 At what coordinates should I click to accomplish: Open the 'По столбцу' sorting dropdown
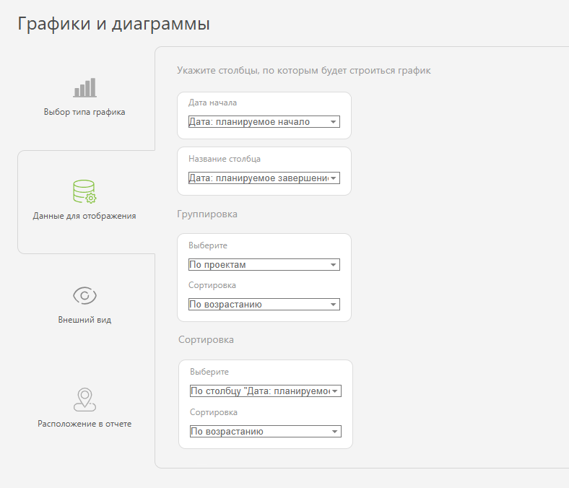(266, 391)
